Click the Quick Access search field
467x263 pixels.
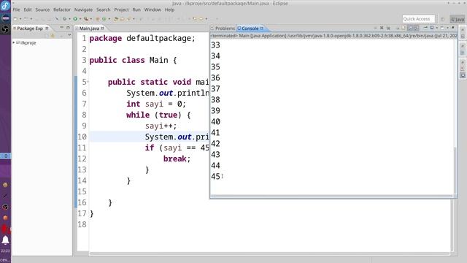(418, 19)
